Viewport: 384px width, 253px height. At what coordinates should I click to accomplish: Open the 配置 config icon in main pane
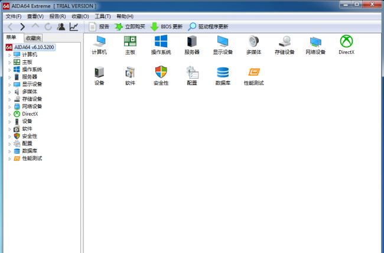(x=192, y=76)
